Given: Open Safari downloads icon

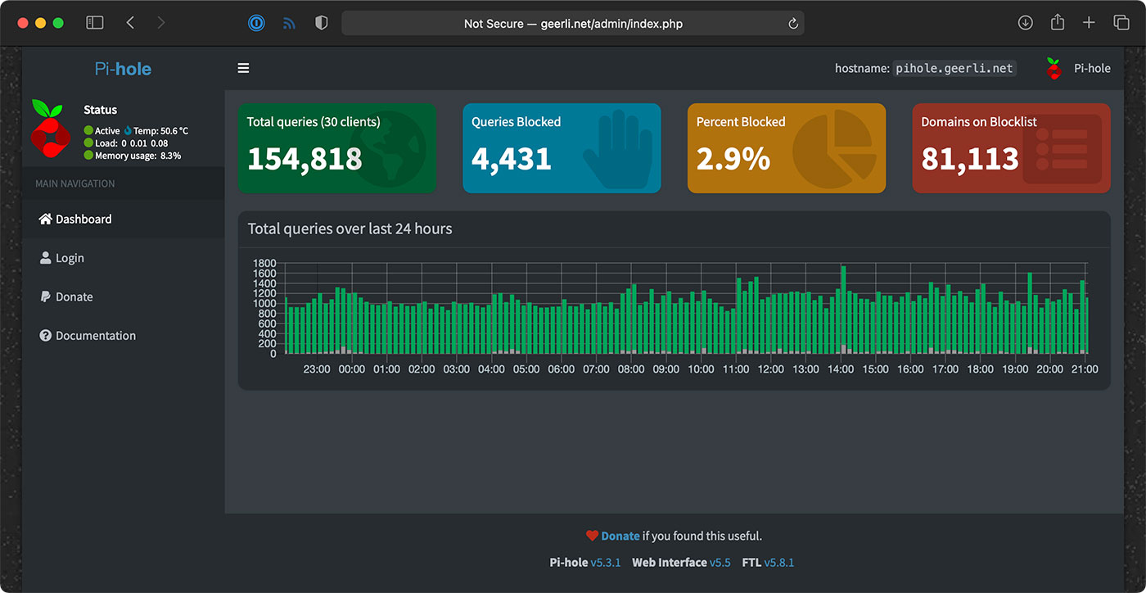Looking at the screenshot, I should (x=1025, y=23).
